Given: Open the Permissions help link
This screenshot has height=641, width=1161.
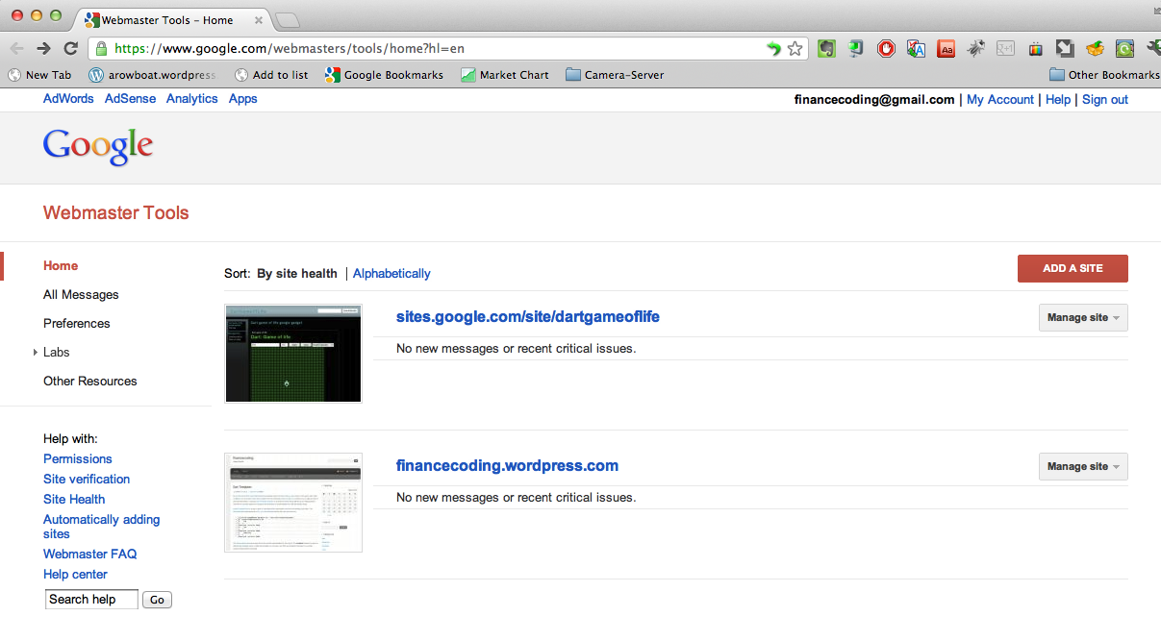Looking at the screenshot, I should click(x=78, y=459).
